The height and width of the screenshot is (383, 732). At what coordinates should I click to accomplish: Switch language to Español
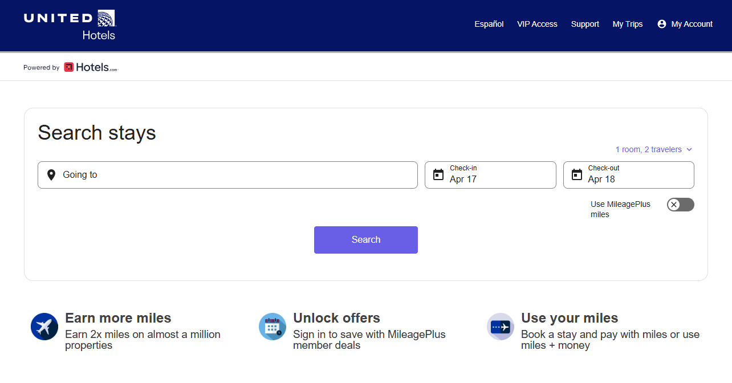pos(489,24)
